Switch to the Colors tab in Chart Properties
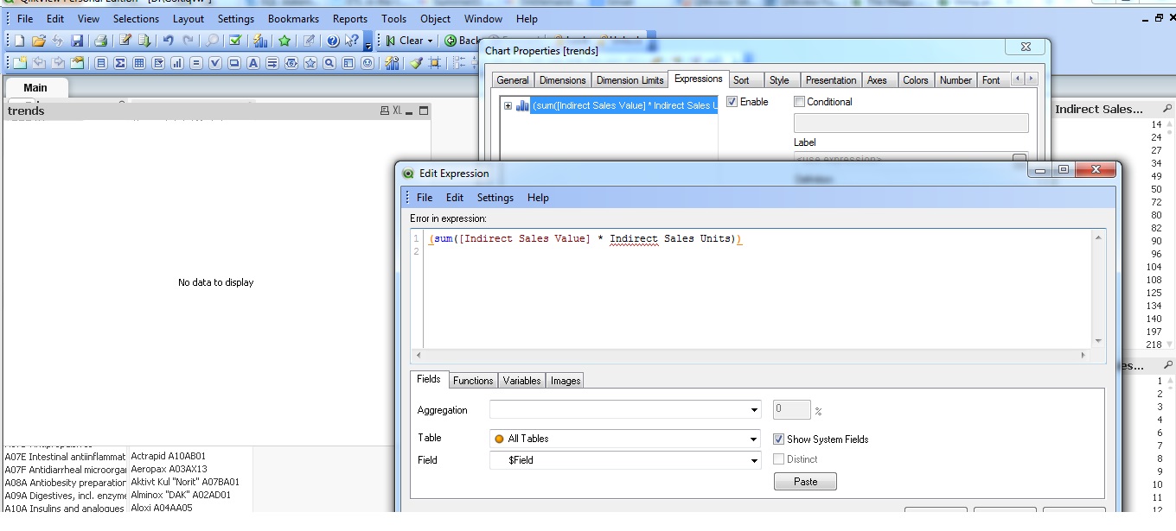The image size is (1176, 531). [915, 79]
